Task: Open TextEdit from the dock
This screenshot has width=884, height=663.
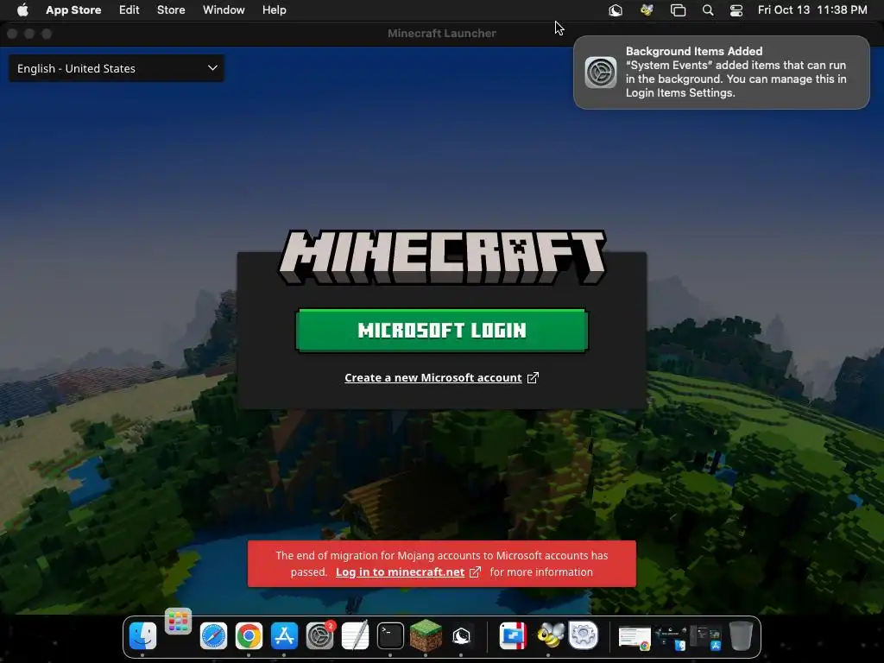Action: [355, 636]
